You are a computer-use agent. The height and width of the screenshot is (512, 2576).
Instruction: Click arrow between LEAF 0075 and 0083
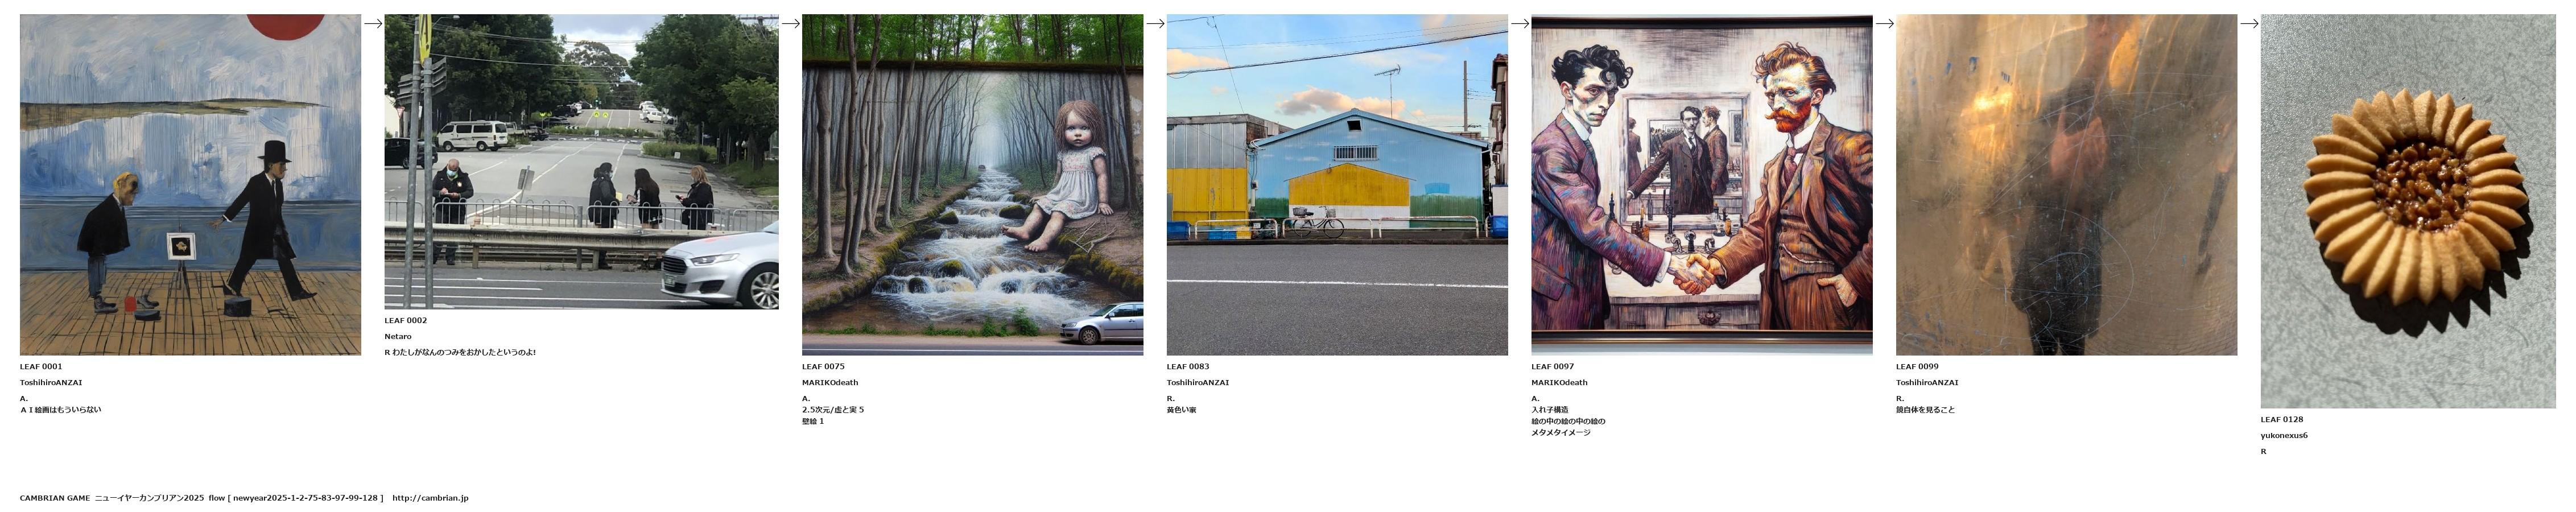[x=1155, y=23]
